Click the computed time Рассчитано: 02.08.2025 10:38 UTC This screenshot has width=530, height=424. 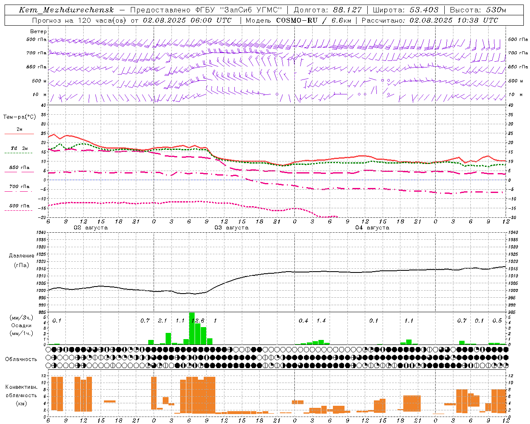click(430, 20)
